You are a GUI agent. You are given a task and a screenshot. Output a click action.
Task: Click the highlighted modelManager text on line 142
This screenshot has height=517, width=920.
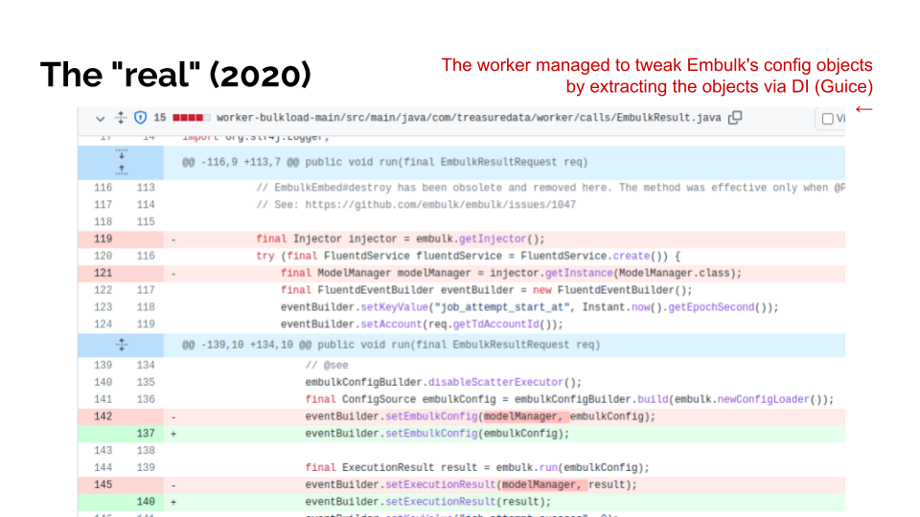525,416
